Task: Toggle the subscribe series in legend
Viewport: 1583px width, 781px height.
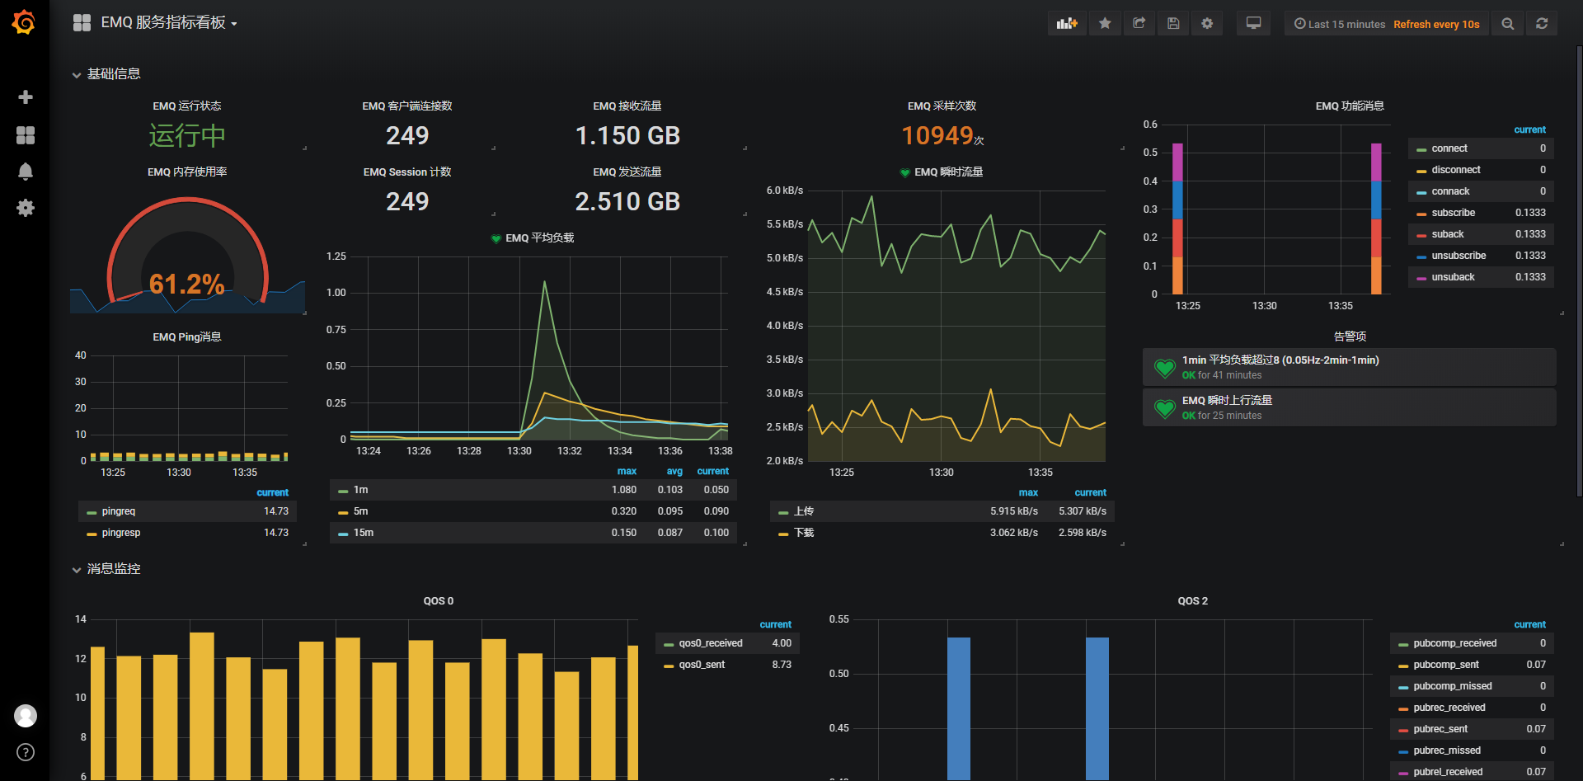Action: 1453,213
